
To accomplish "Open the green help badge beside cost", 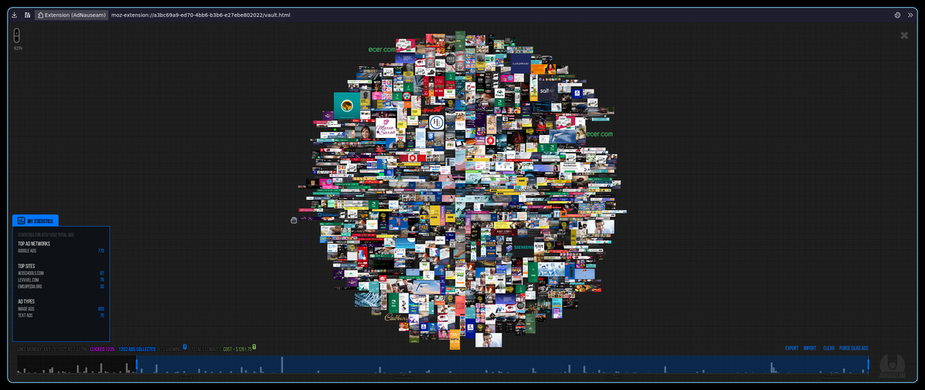I will coord(254,347).
